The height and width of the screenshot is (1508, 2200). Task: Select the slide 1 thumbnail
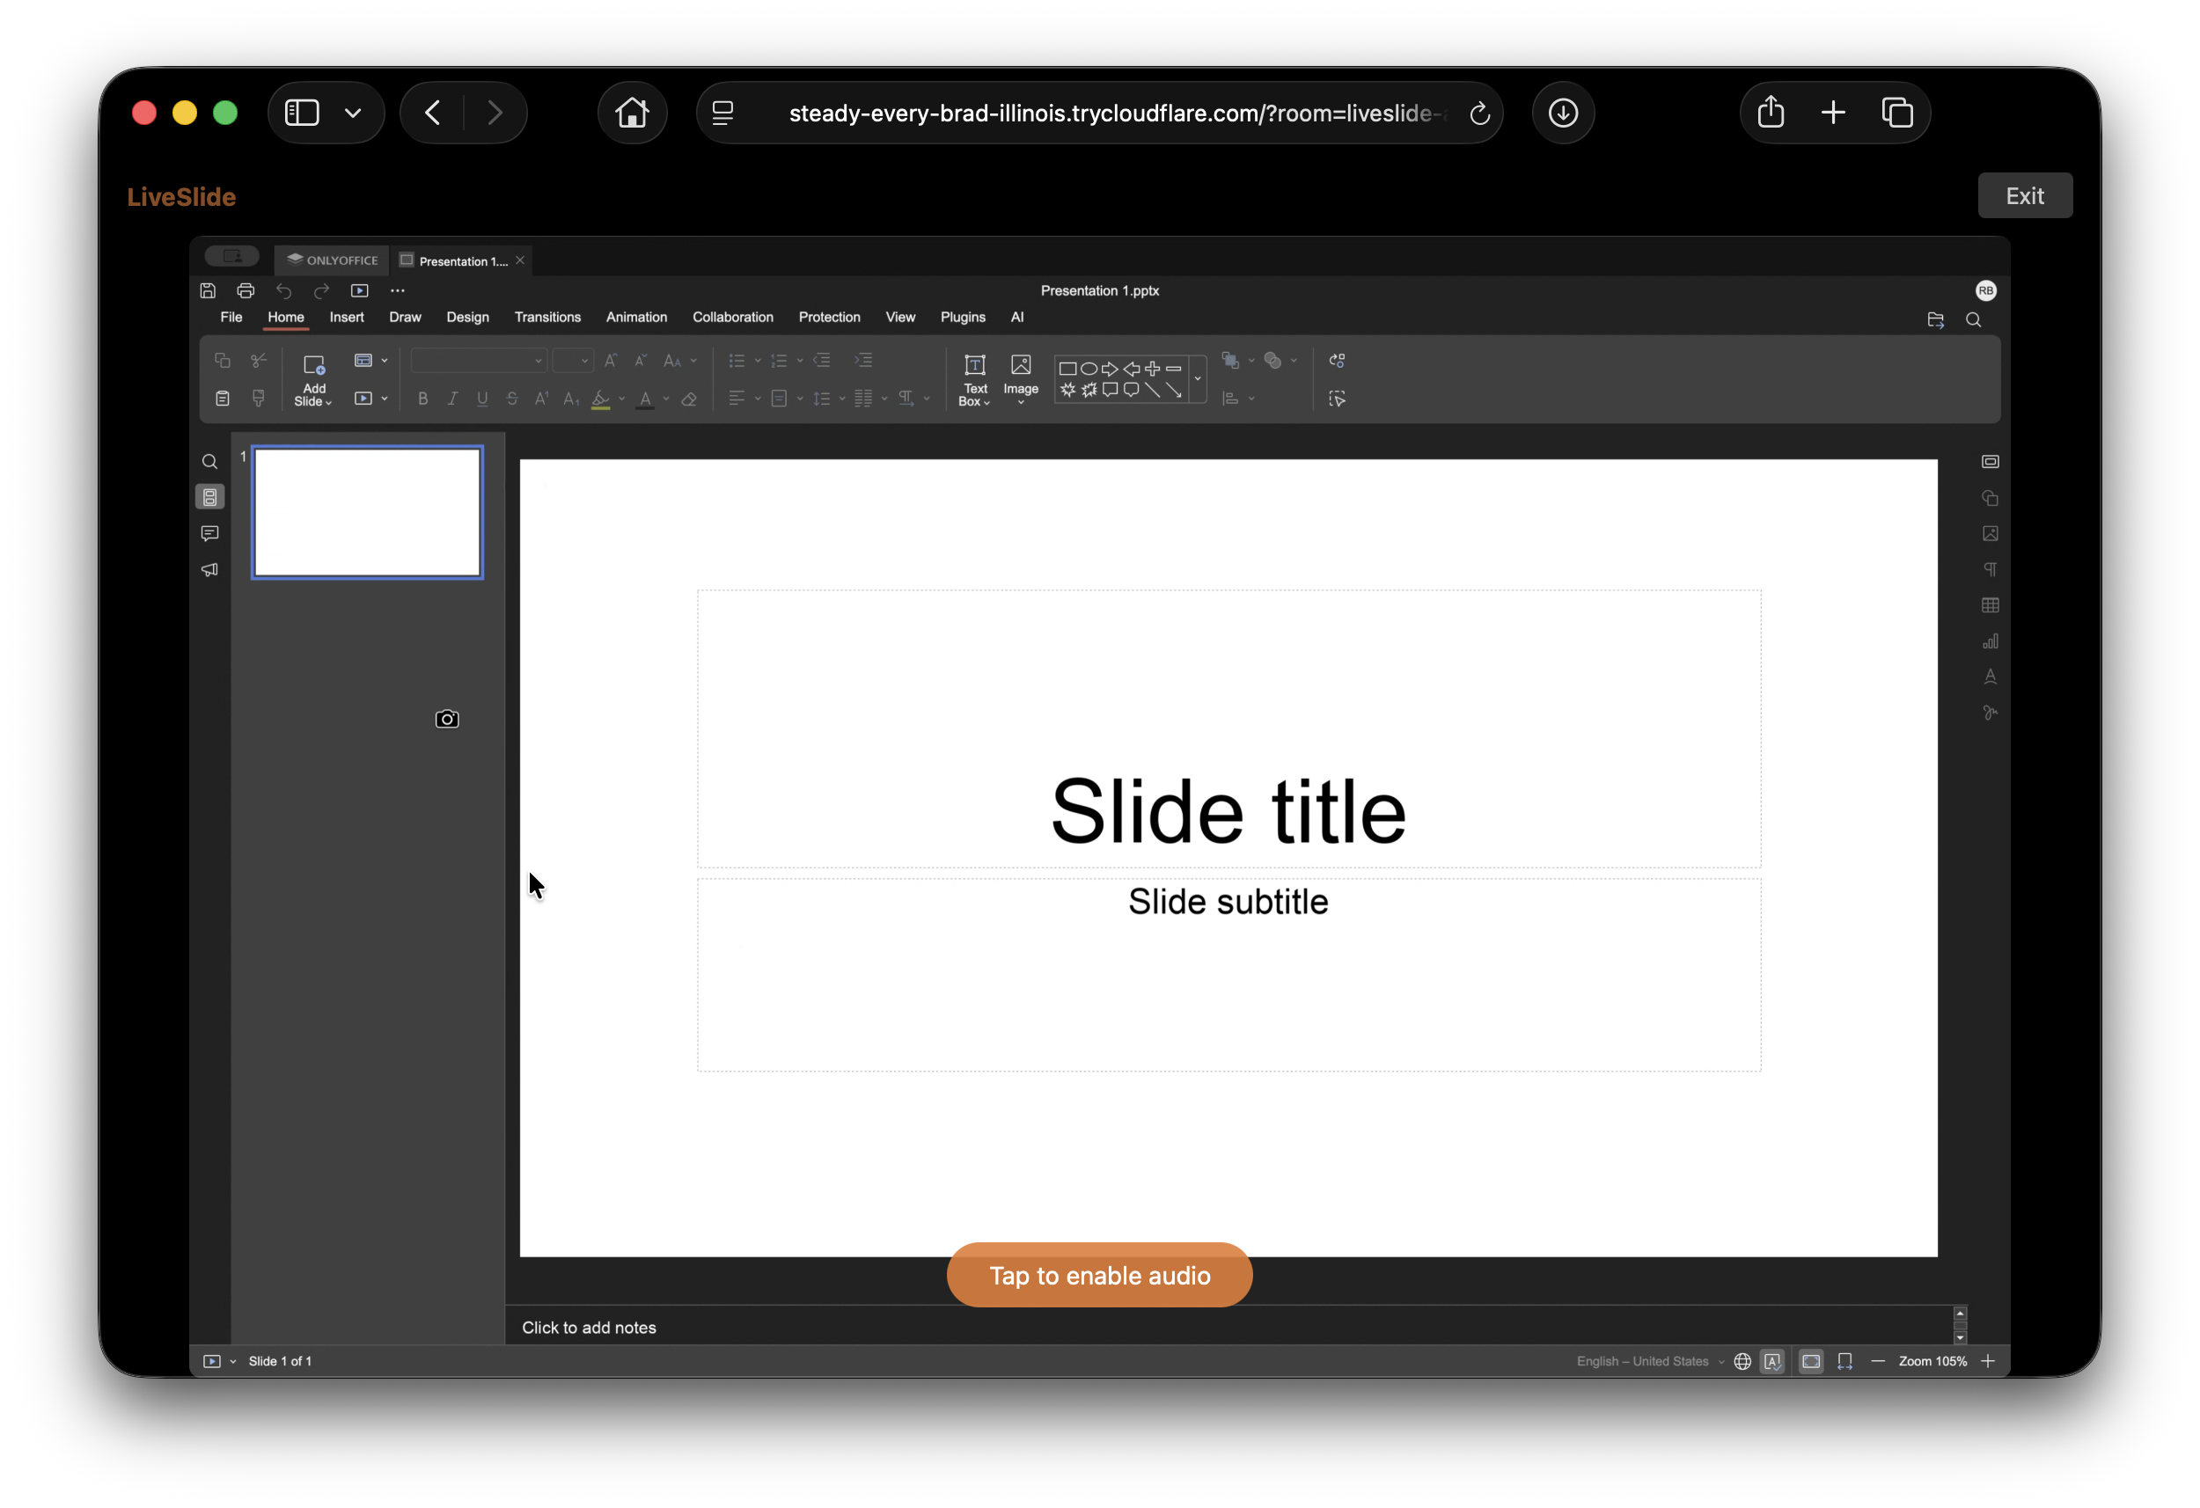click(367, 512)
